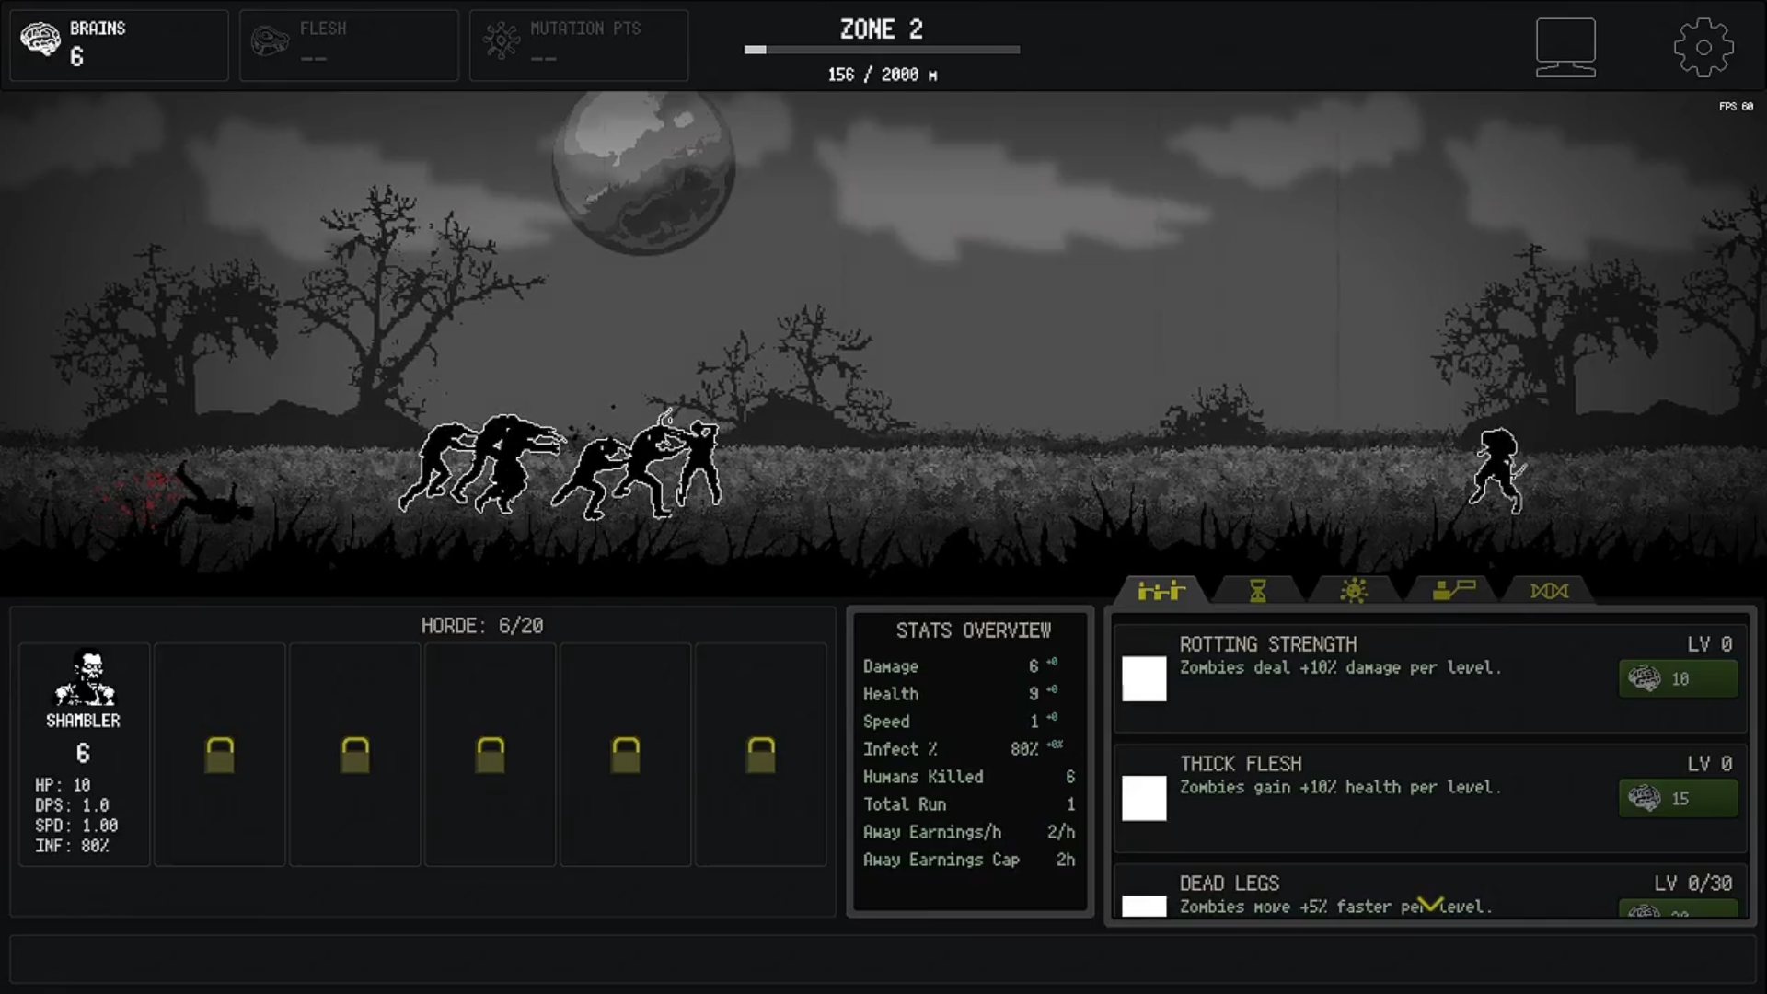Screen dimensions: 1767x994
Task: Click the 'FLESH' label
Action: (x=323, y=29)
